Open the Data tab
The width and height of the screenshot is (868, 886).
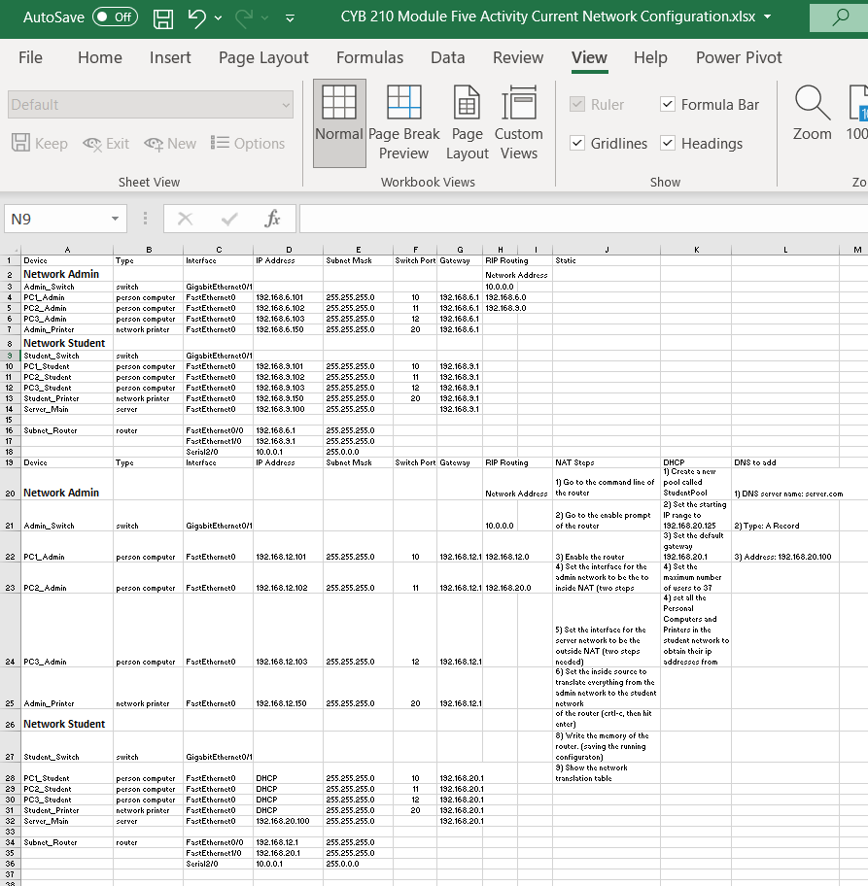pos(448,57)
